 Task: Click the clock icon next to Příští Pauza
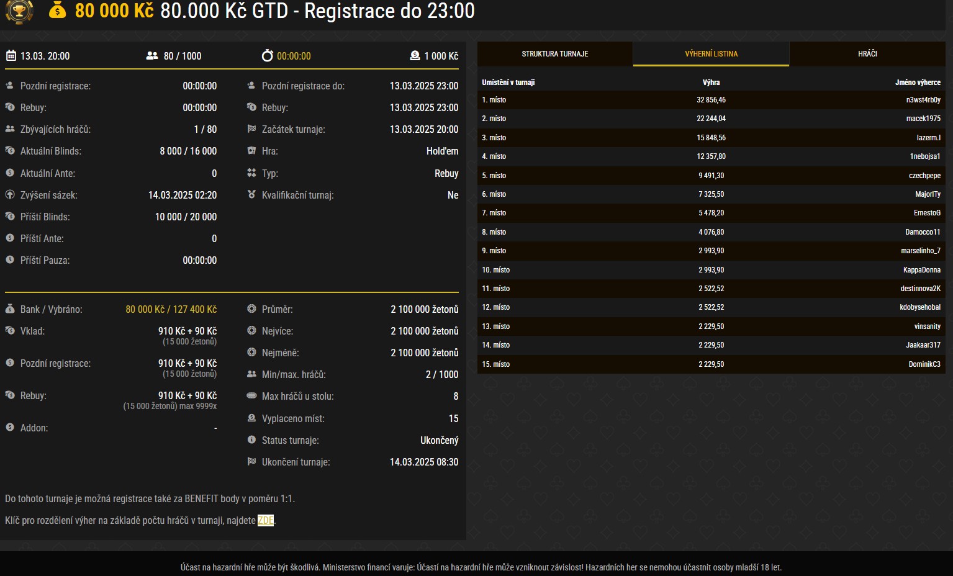pos(10,260)
